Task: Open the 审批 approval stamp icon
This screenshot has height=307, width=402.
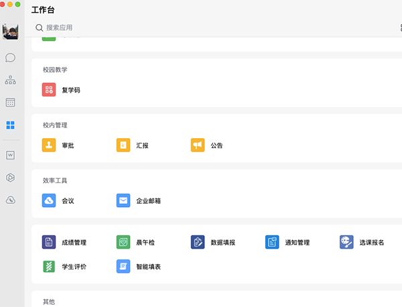Action: click(49, 145)
